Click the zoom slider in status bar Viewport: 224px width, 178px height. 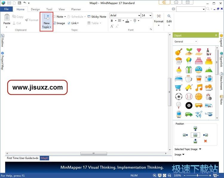[197, 176]
